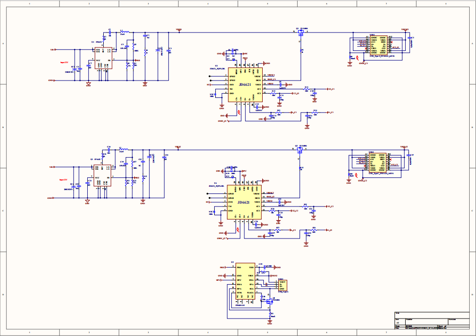
Task: Select the VBUS2 power port on lower rail
Action: [x=178, y=147]
